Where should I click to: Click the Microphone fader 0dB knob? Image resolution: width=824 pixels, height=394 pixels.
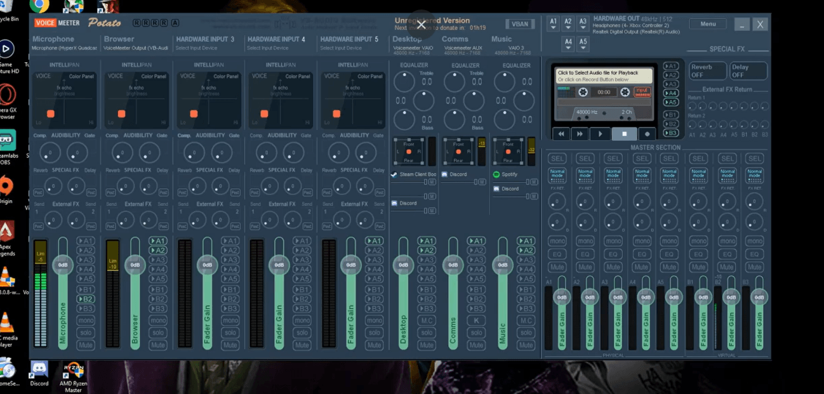(63, 265)
